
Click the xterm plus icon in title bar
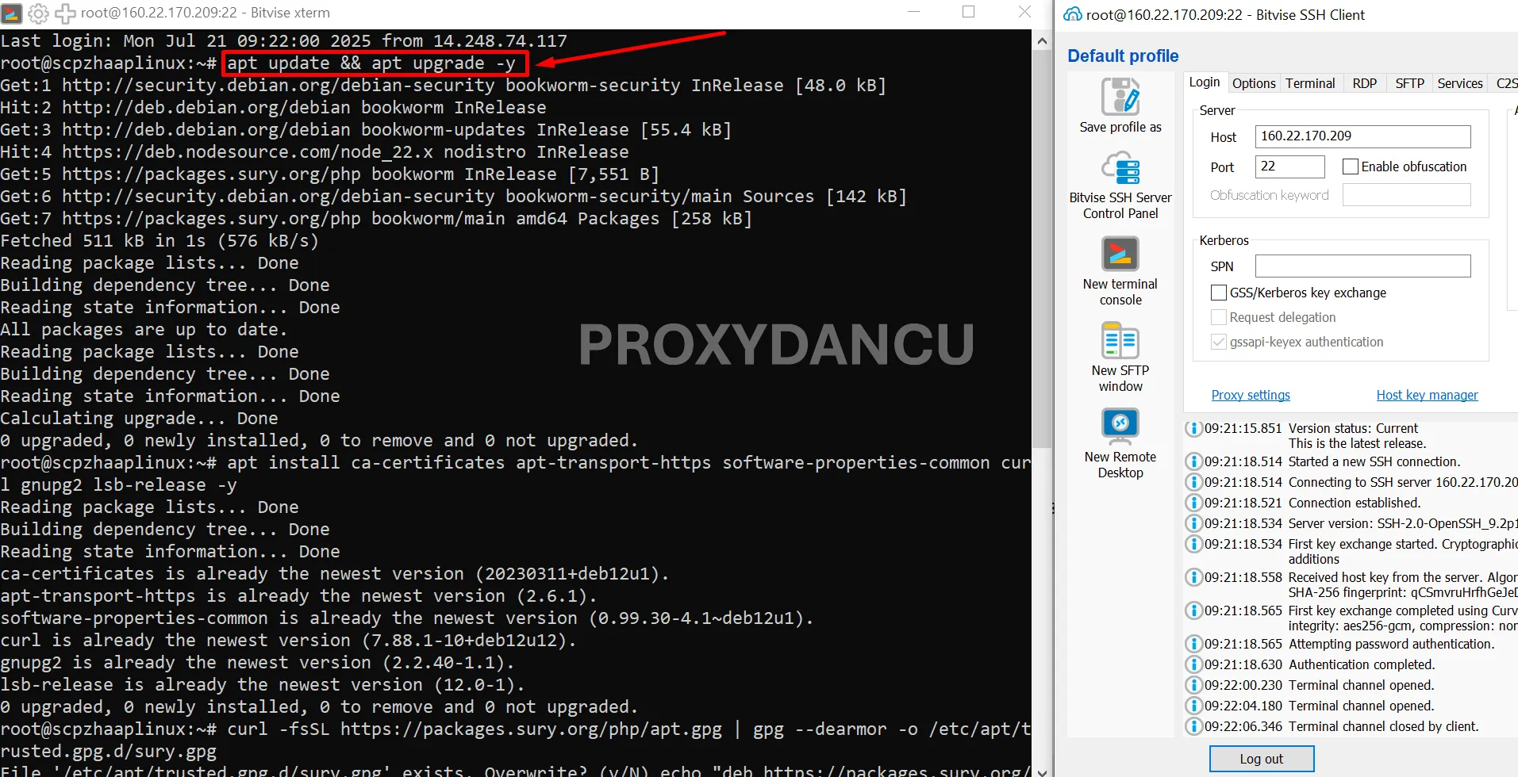point(65,13)
